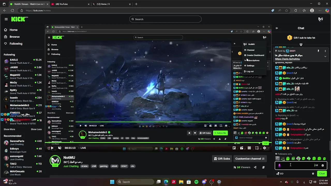Open File Explorer from taskbar
This screenshot has height=186, width=331.
point(181,182)
